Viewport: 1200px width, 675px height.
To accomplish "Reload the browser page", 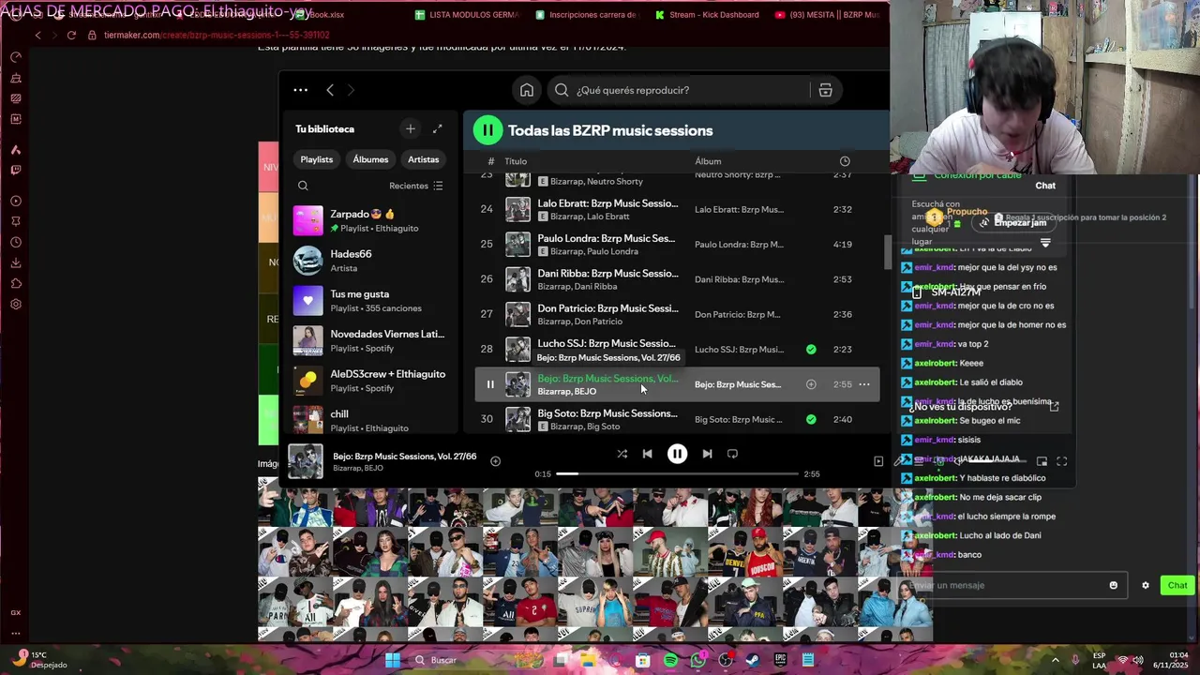I will [71, 35].
